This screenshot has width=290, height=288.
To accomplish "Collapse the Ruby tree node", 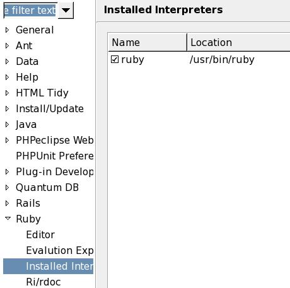I will coord(8,219).
